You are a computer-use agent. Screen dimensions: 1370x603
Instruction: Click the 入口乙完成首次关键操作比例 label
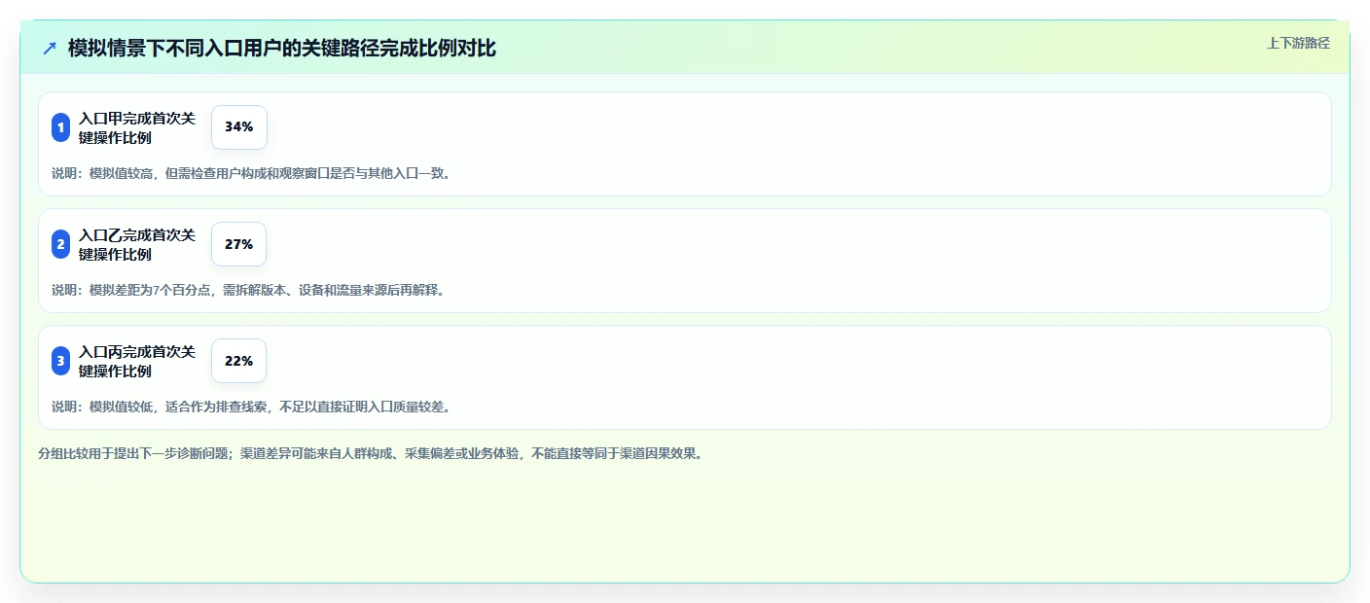[137, 244]
